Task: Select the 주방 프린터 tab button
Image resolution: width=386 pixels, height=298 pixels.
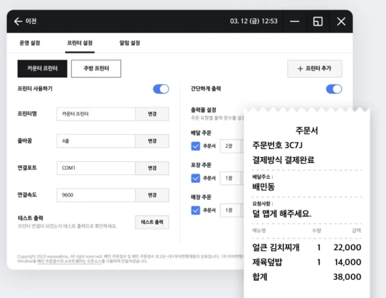Action: [x=96, y=68]
